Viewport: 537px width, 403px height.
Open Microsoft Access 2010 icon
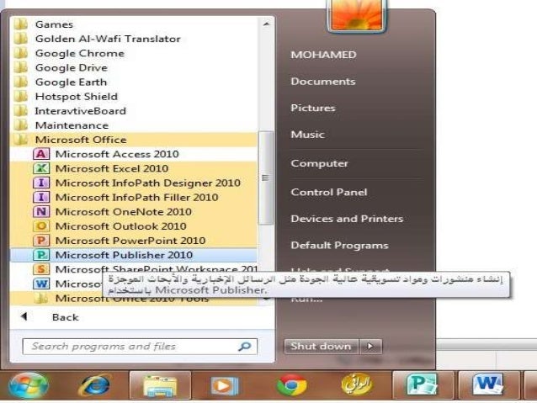(x=41, y=154)
